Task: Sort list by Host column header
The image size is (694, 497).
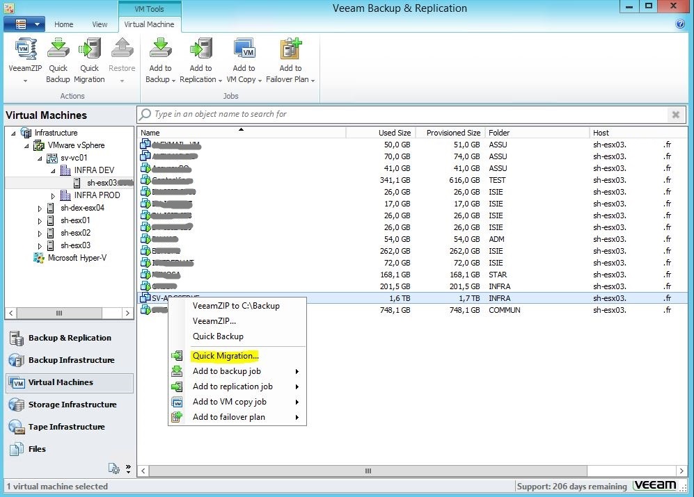Action: click(x=638, y=133)
